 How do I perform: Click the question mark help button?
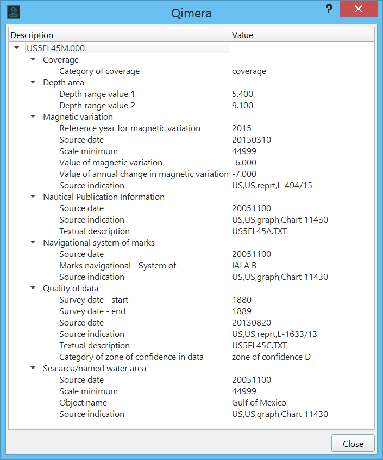point(329,9)
